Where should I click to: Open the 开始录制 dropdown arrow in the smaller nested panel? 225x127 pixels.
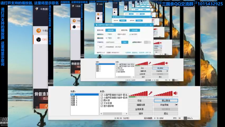click(x=167, y=71)
